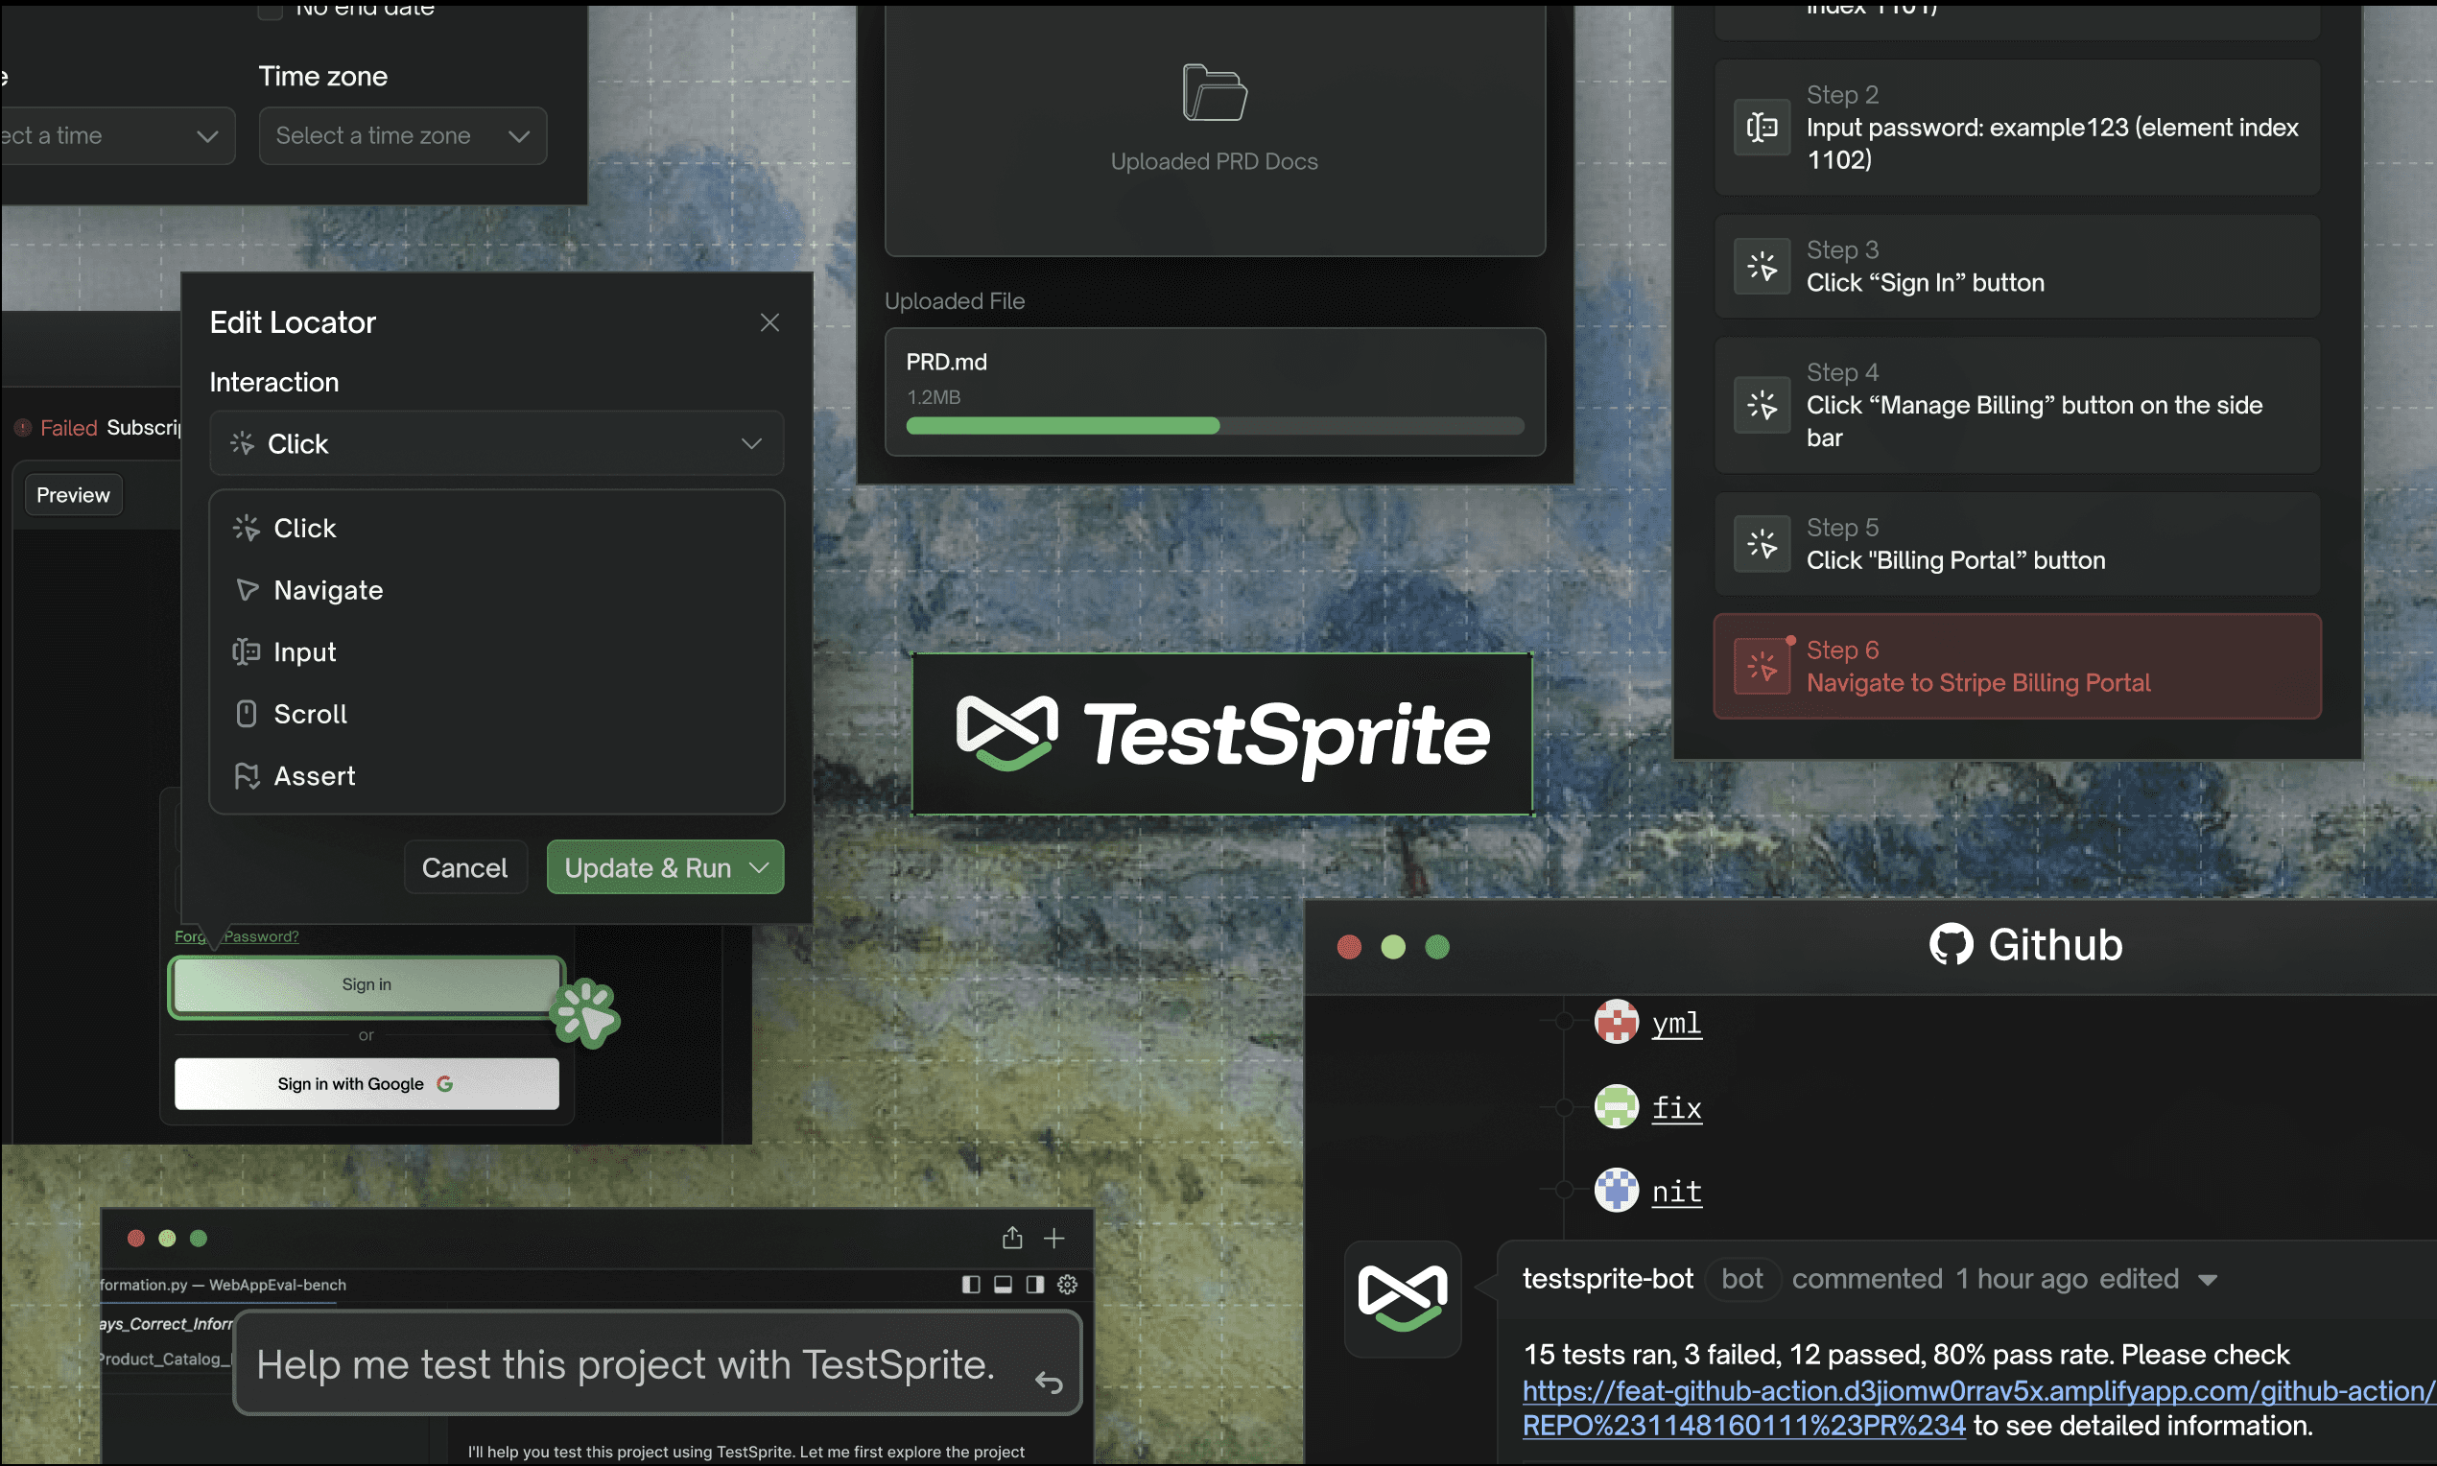Click the testsprite-bot avatar logo
The image size is (2437, 1466).
tap(1402, 1298)
